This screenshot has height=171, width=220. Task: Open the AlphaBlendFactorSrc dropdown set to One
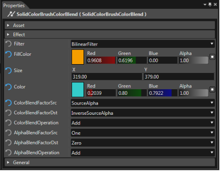tap(142, 133)
